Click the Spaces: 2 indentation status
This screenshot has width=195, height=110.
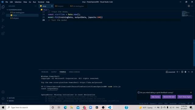(x=153, y=104)
